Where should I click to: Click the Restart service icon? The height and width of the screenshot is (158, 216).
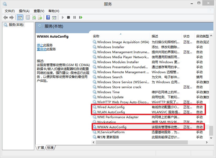pos(81,17)
